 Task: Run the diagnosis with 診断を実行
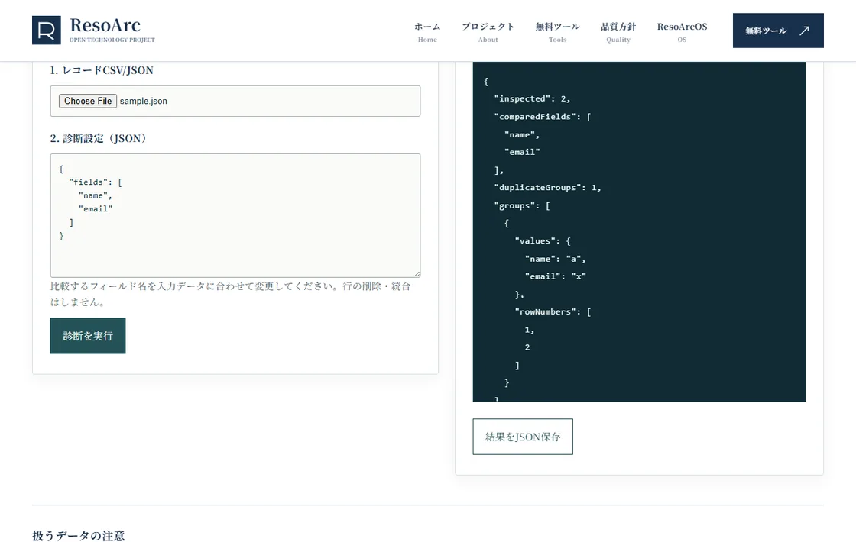(x=88, y=336)
